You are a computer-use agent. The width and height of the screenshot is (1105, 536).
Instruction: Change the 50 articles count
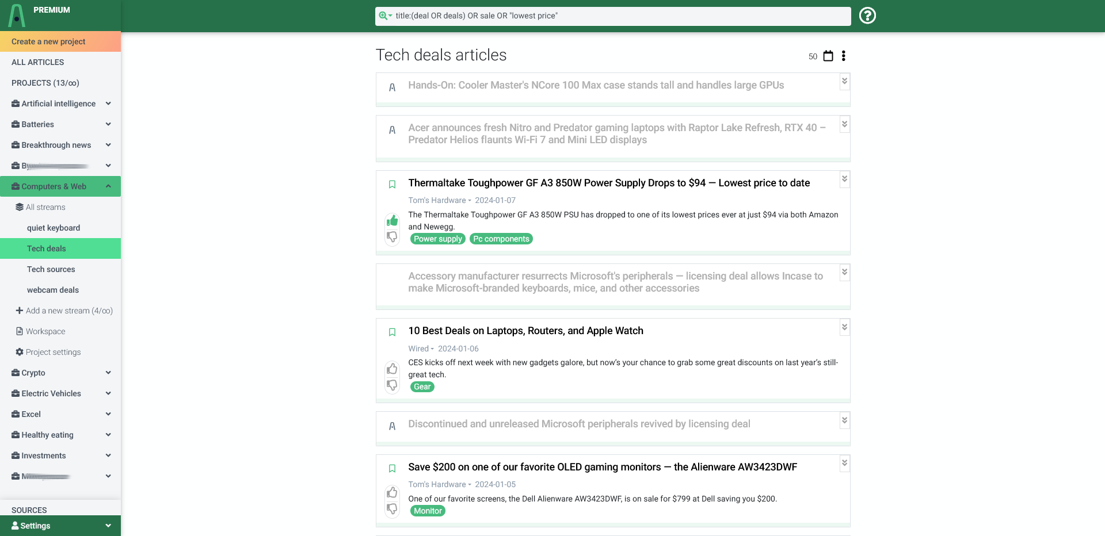tap(813, 56)
